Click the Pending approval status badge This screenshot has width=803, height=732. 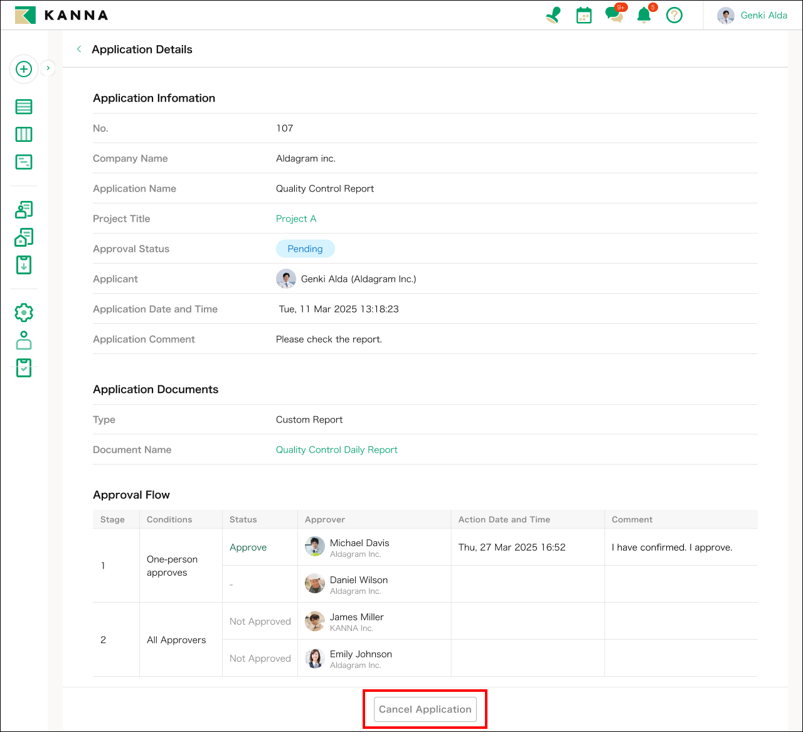point(305,249)
